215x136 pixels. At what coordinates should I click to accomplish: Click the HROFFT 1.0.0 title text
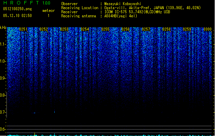click(27, 3)
